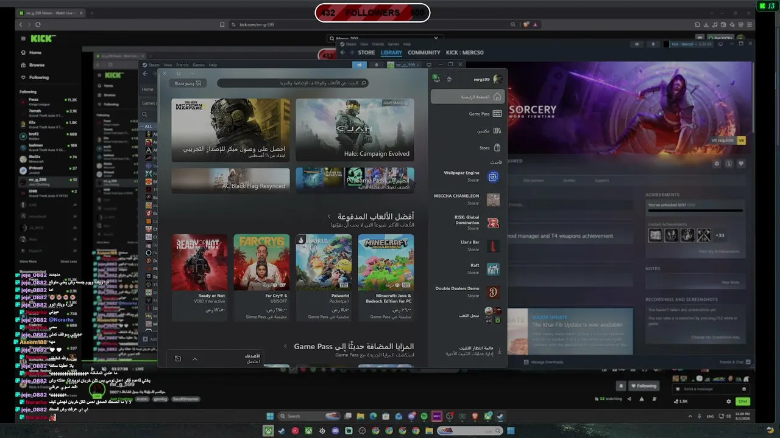This screenshot has width=780, height=438.
Task: Open Manage Downloads in Steam
Action: coord(544,362)
